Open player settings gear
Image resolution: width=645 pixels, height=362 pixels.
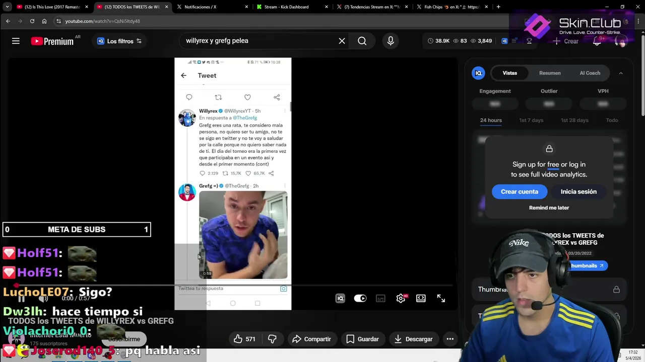pos(401,298)
